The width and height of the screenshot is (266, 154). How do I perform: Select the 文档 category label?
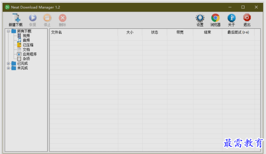pyautogui.click(x=26, y=50)
